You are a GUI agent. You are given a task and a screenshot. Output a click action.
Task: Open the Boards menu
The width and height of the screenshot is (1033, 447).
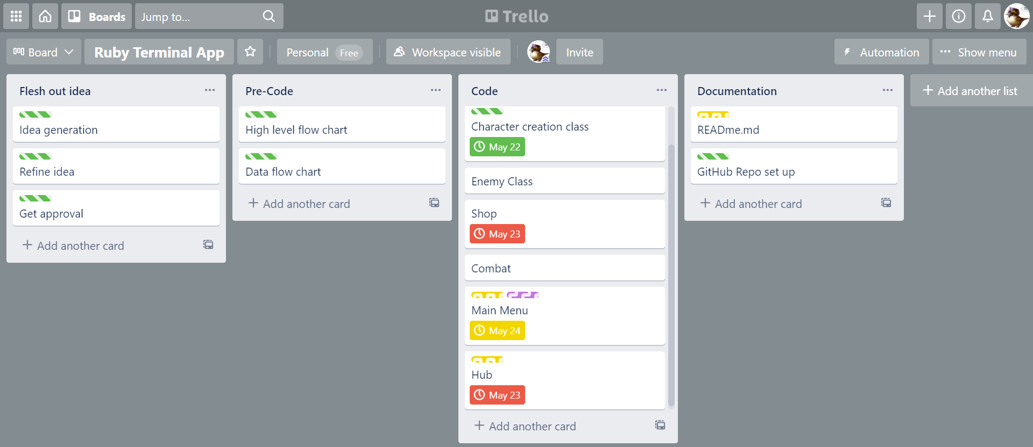(x=97, y=16)
